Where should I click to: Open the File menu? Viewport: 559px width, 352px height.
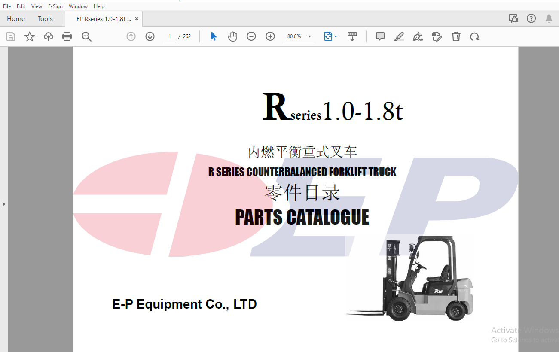7,6
